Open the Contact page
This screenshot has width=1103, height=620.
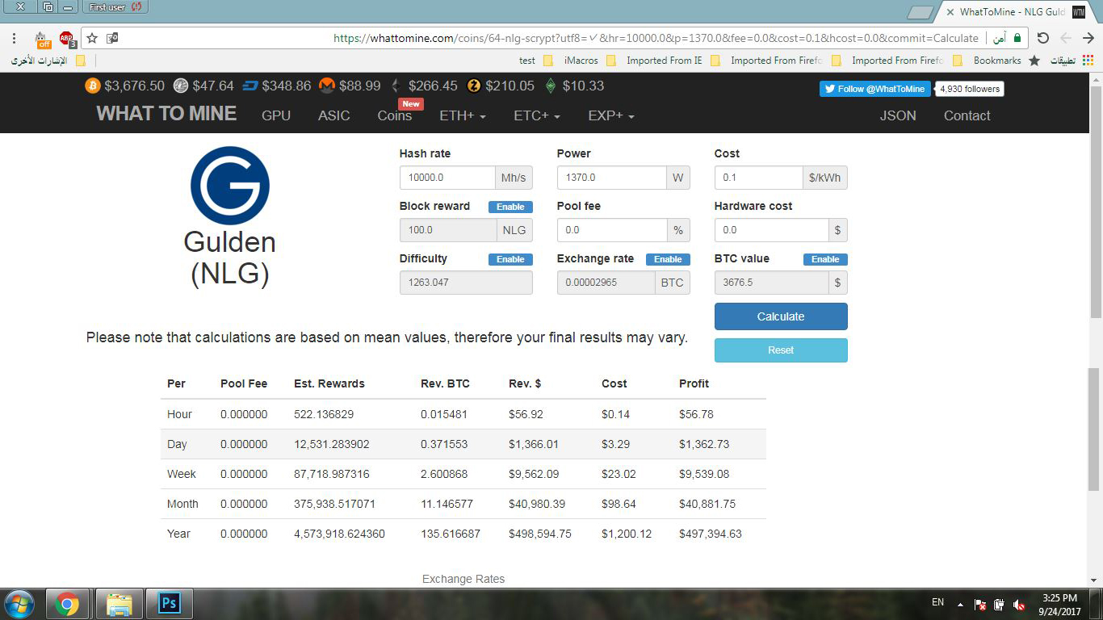967,115
